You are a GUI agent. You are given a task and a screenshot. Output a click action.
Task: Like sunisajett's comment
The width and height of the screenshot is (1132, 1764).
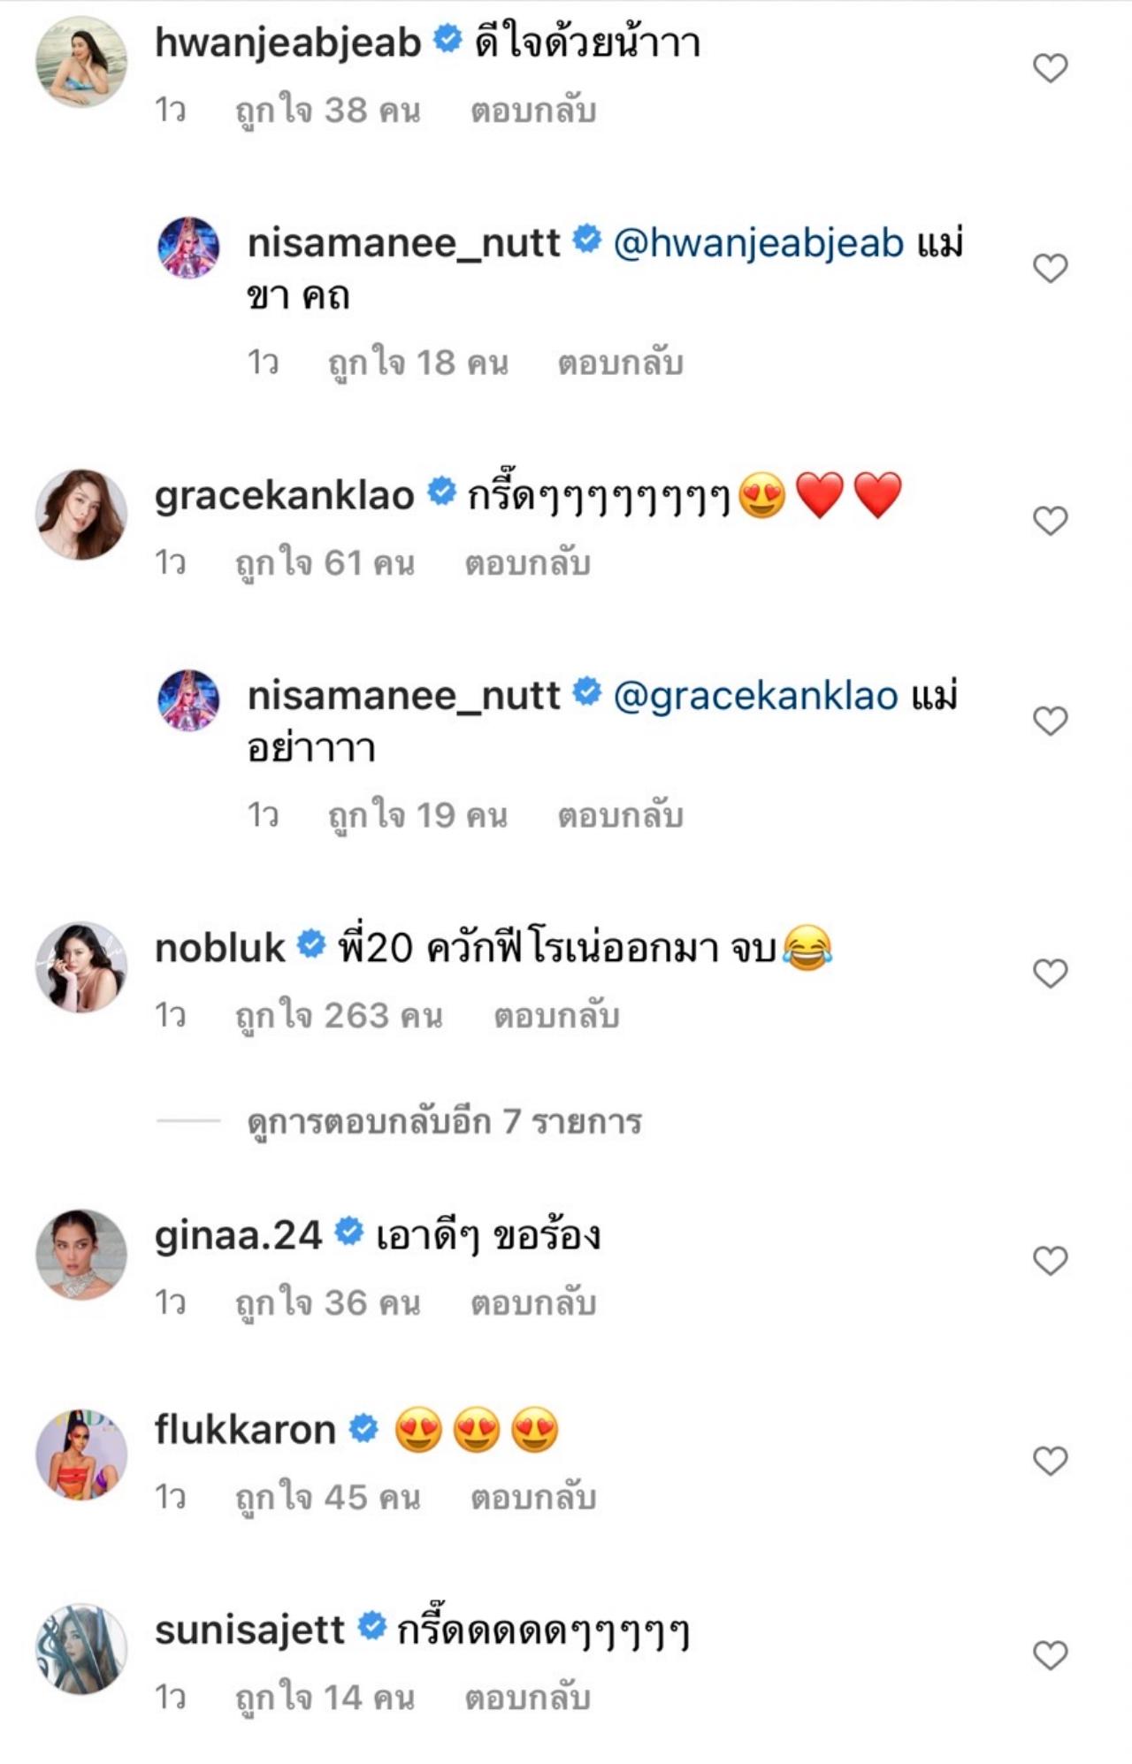pyautogui.click(x=1051, y=1655)
